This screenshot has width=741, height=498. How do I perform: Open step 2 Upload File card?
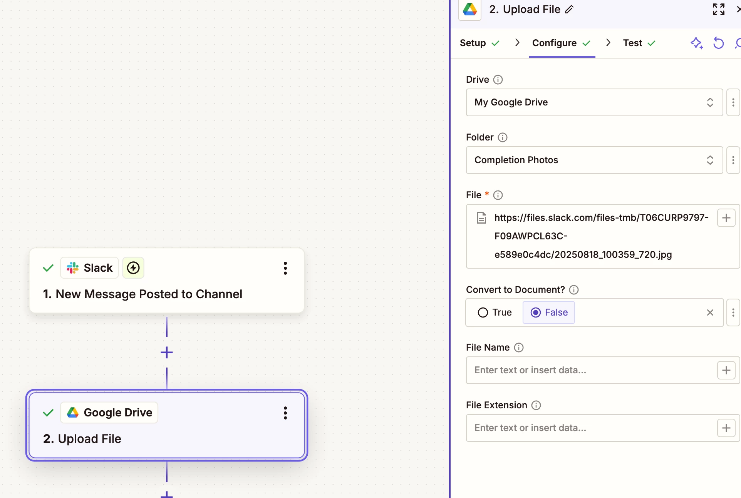pyautogui.click(x=167, y=425)
